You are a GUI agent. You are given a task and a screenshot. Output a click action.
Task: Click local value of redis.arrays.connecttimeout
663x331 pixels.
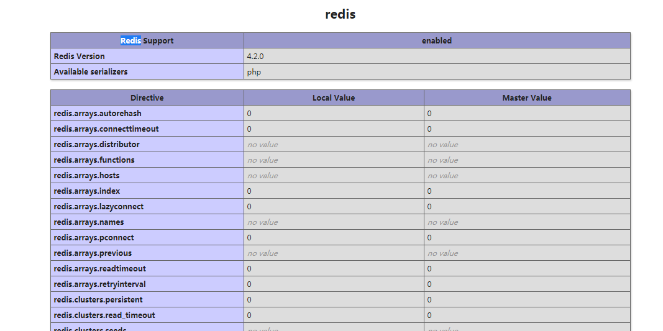point(249,129)
